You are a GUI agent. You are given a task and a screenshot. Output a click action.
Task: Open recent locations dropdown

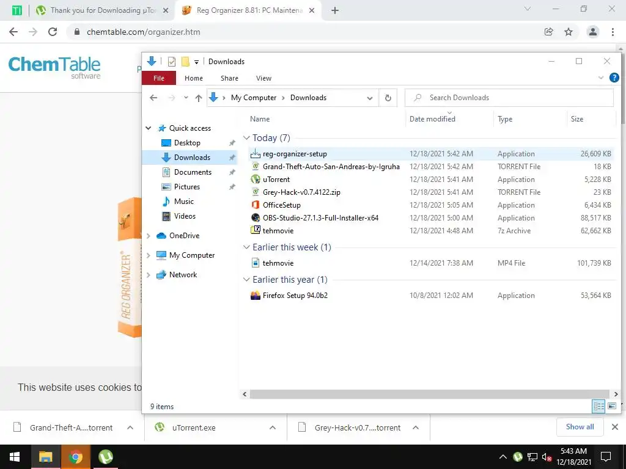[186, 98]
